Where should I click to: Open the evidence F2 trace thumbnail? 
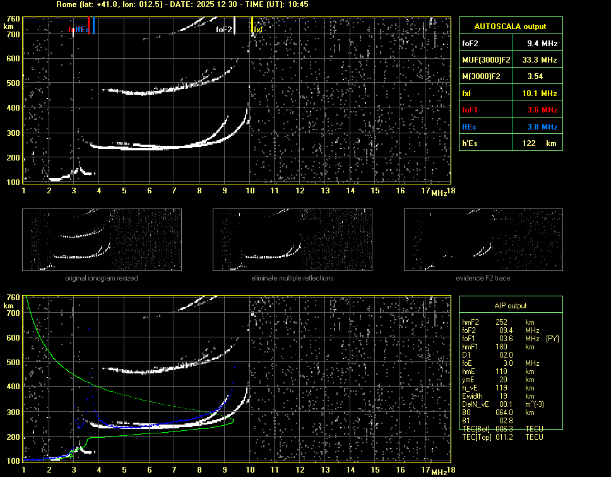pyautogui.click(x=483, y=239)
